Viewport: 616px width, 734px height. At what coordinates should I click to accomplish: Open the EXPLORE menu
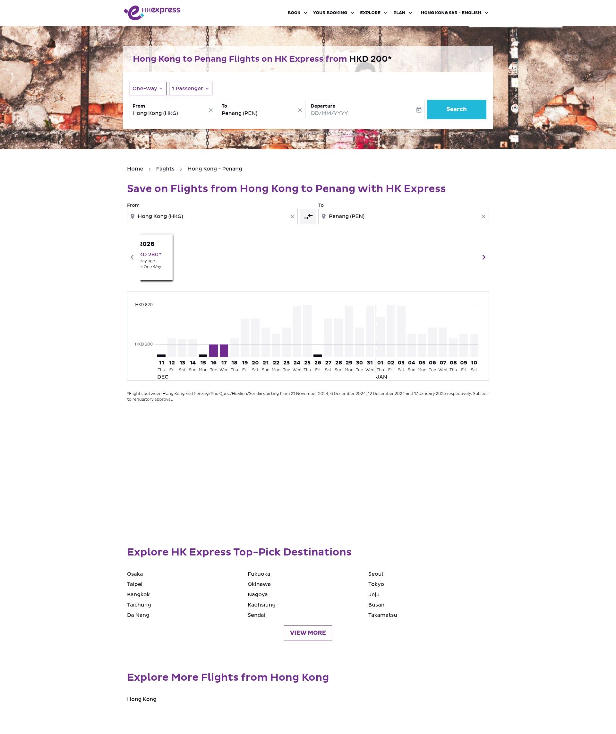(374, 13)
